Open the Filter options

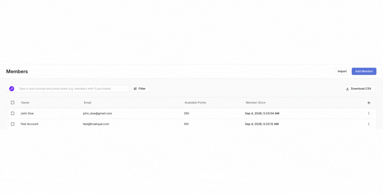click(140, 89)
